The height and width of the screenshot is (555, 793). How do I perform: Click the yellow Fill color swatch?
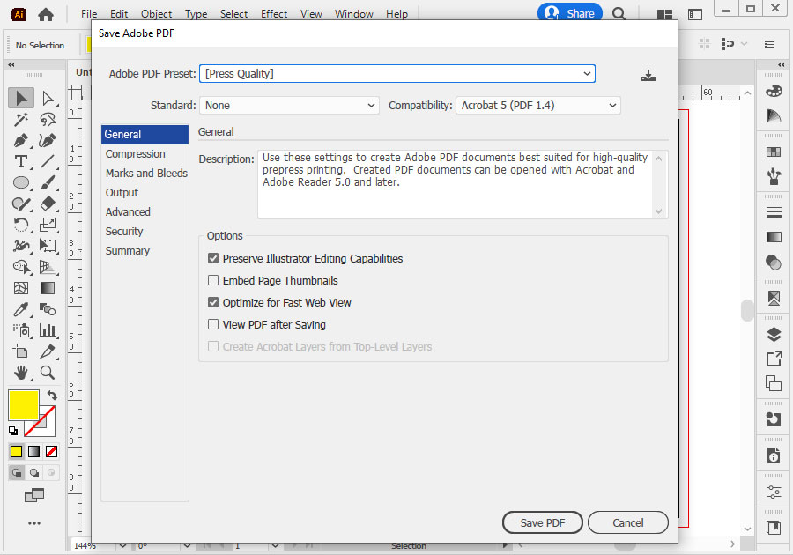click(23, 404)
